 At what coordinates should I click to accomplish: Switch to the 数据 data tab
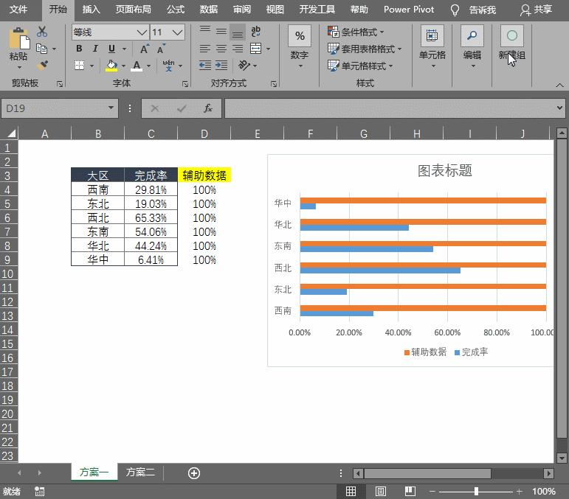[x=209, y=10]
